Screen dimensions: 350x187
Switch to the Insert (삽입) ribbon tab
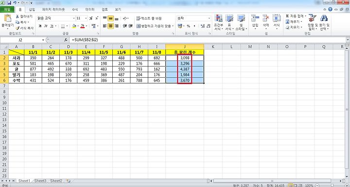coord(32,10)
